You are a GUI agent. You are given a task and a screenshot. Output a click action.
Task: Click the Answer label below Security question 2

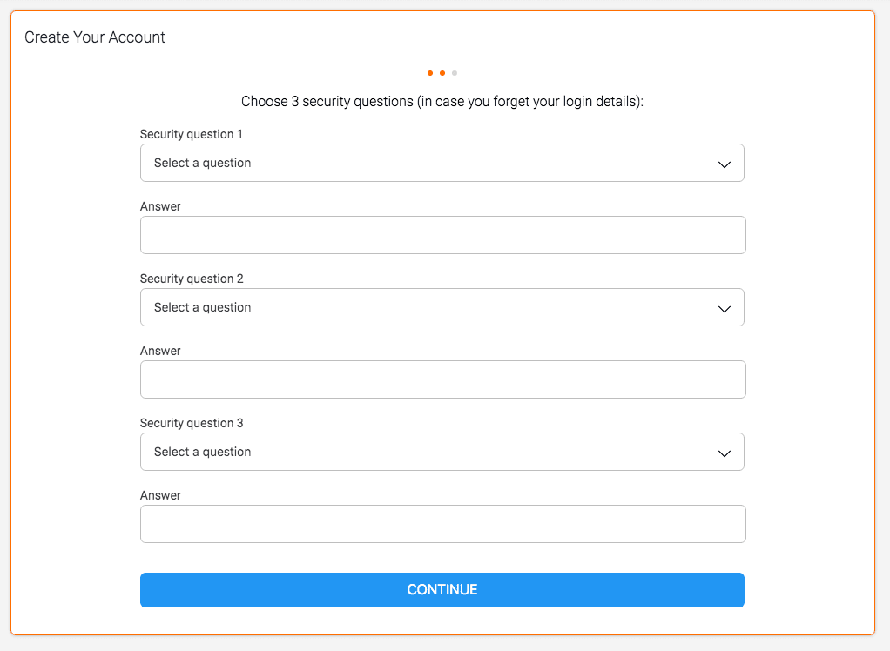point(160,351)
